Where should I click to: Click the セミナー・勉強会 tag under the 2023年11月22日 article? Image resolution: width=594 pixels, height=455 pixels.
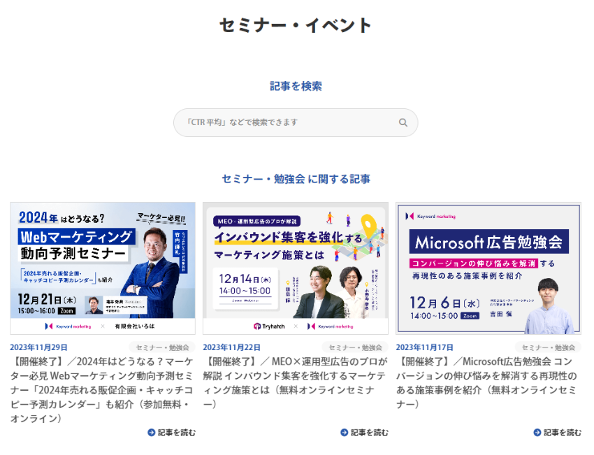pos(355,347)
